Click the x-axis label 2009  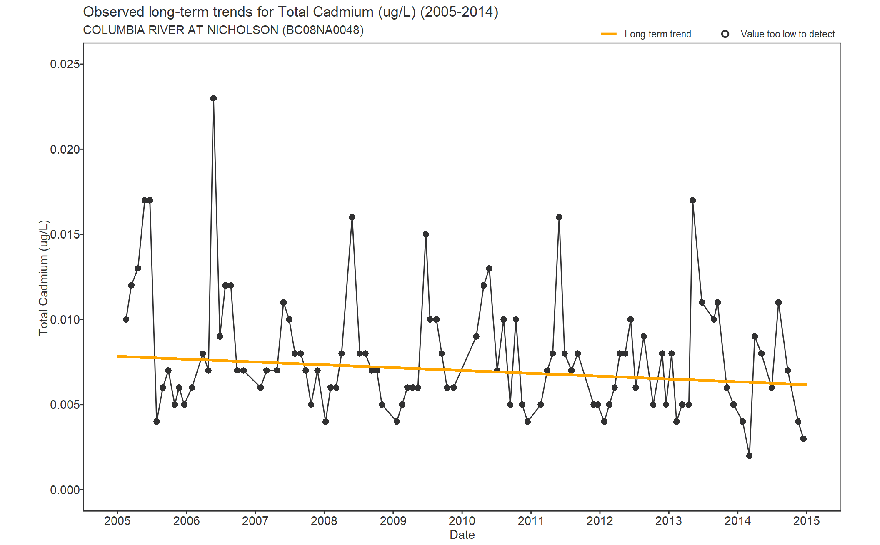click(393, 521)
